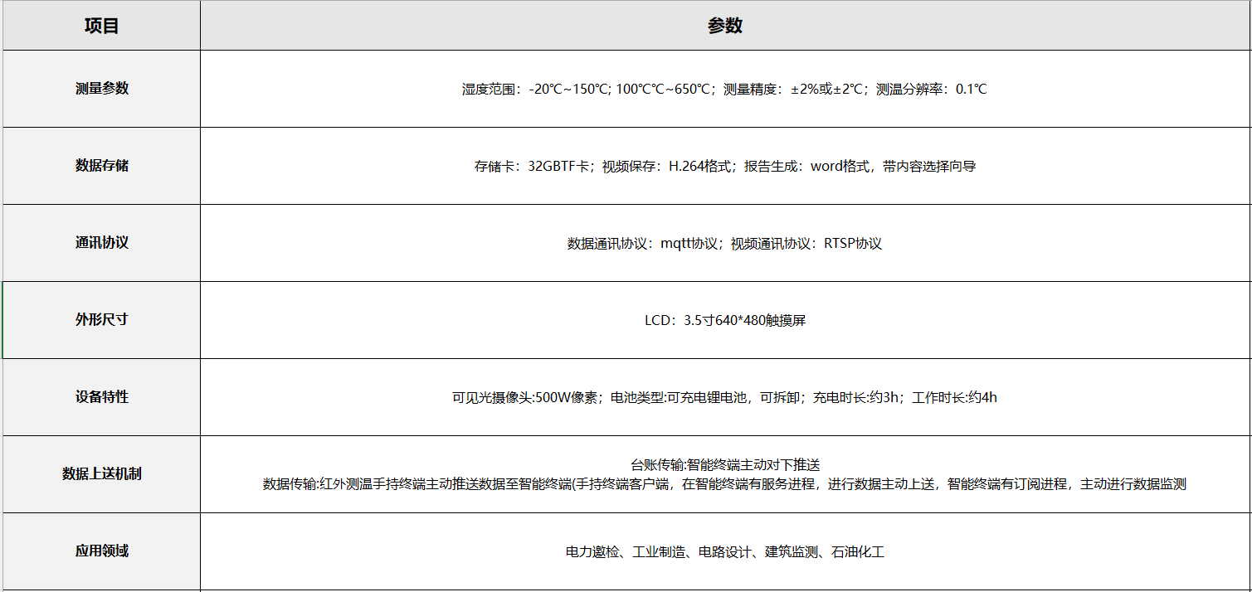Click the 可见光摄像头 500W像素 text

coord(527,398)
